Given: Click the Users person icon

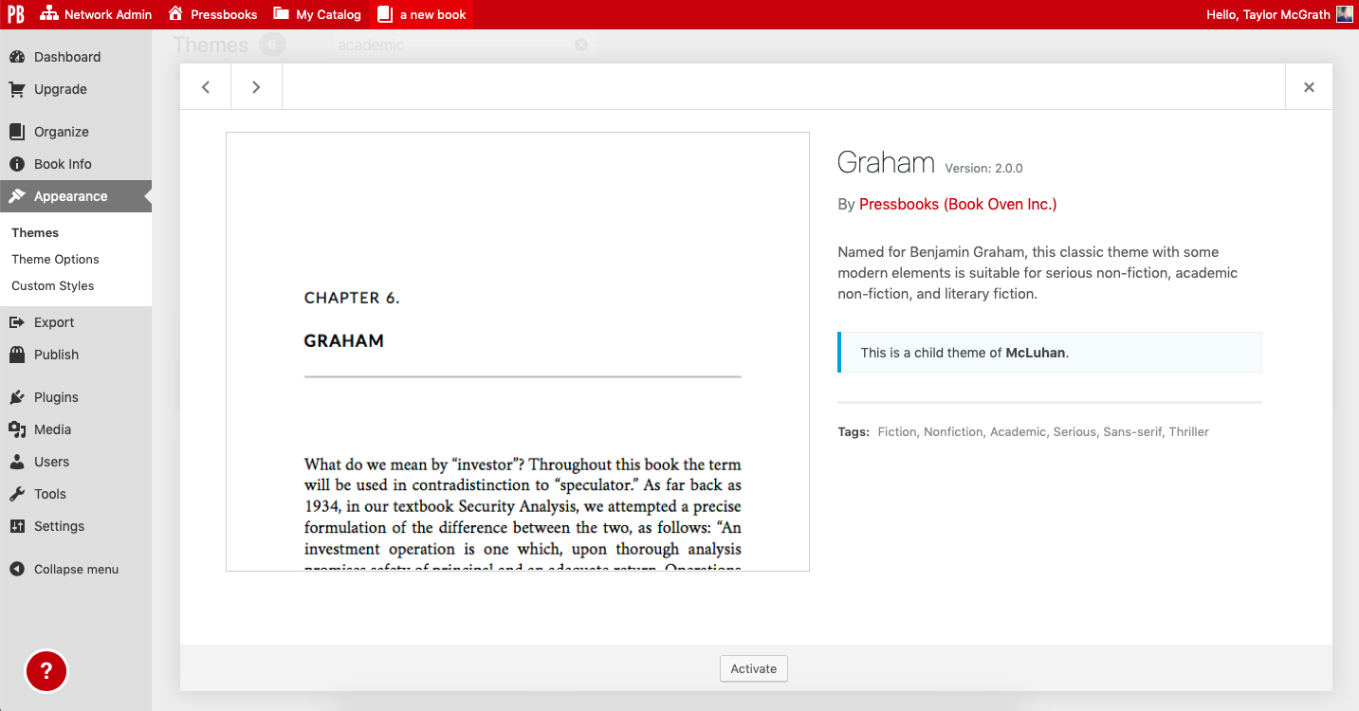Looking at the screenshot, I should click(x=17, y=462).
